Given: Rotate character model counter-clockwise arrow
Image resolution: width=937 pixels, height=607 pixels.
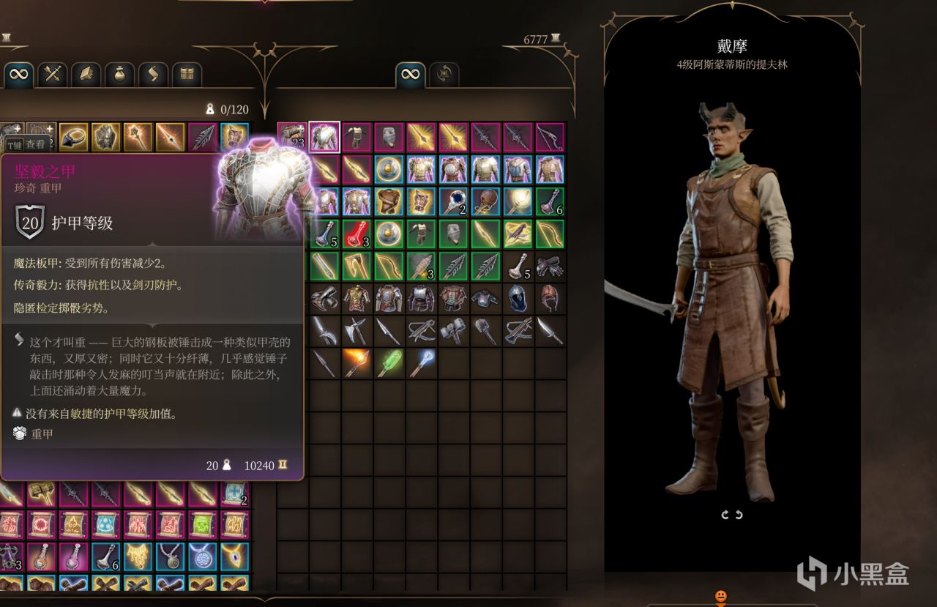Looking at the screenshot, I should tap(739, 515).
